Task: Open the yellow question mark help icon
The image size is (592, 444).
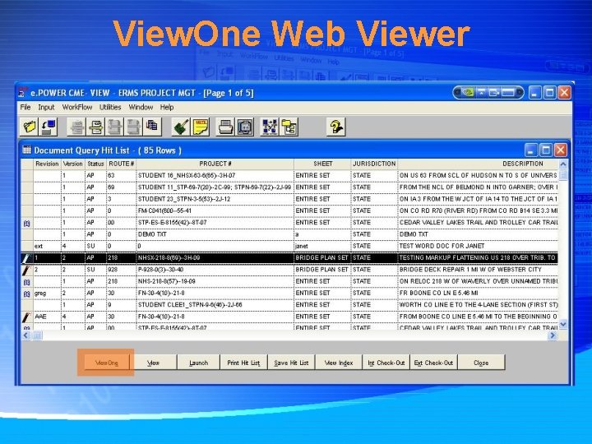Action: 335,127
